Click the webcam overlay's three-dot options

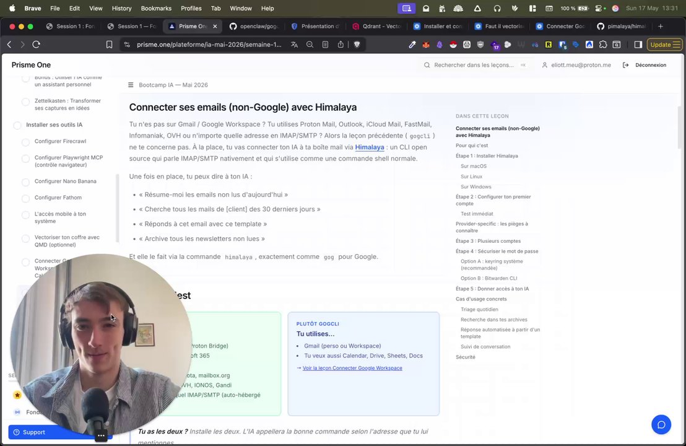(101, 435)
